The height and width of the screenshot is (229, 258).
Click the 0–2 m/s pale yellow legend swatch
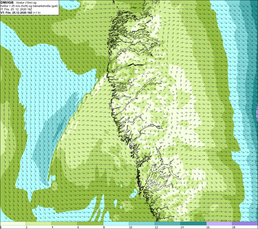point(13,223)
